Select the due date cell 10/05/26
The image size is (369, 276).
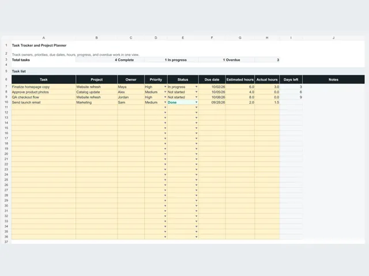[212, 92]
